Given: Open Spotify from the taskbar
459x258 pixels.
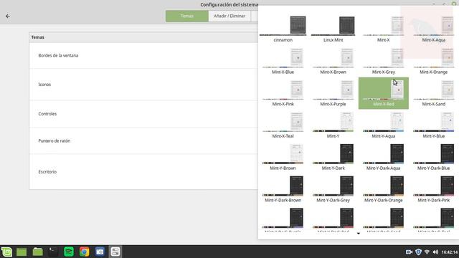Looking at the screenshot, I should 69,252.
